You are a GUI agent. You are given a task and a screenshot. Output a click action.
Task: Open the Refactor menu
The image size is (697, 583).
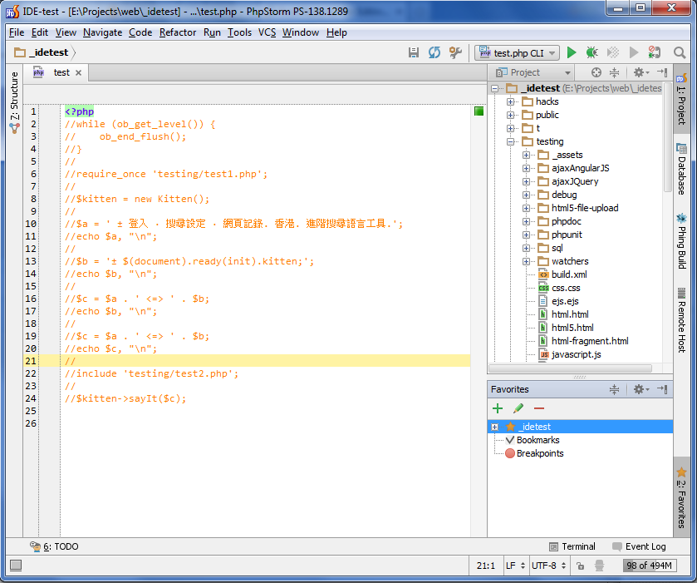click(x=178, y=32)
